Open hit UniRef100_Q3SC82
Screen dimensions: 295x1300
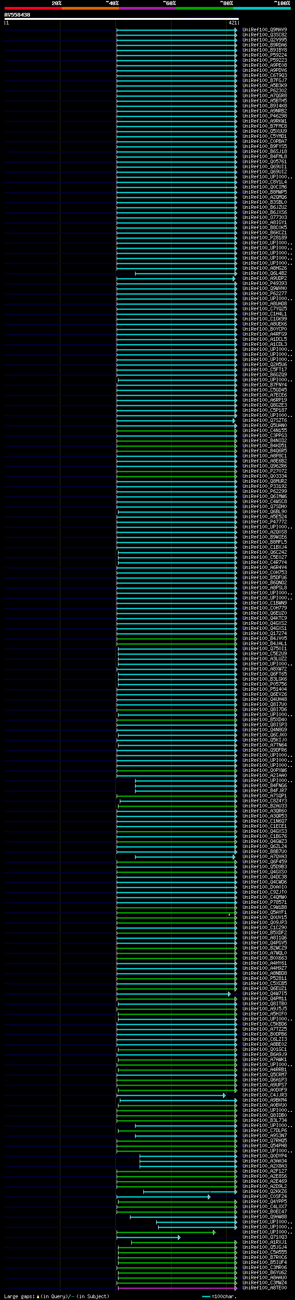(x=265, y=35)
